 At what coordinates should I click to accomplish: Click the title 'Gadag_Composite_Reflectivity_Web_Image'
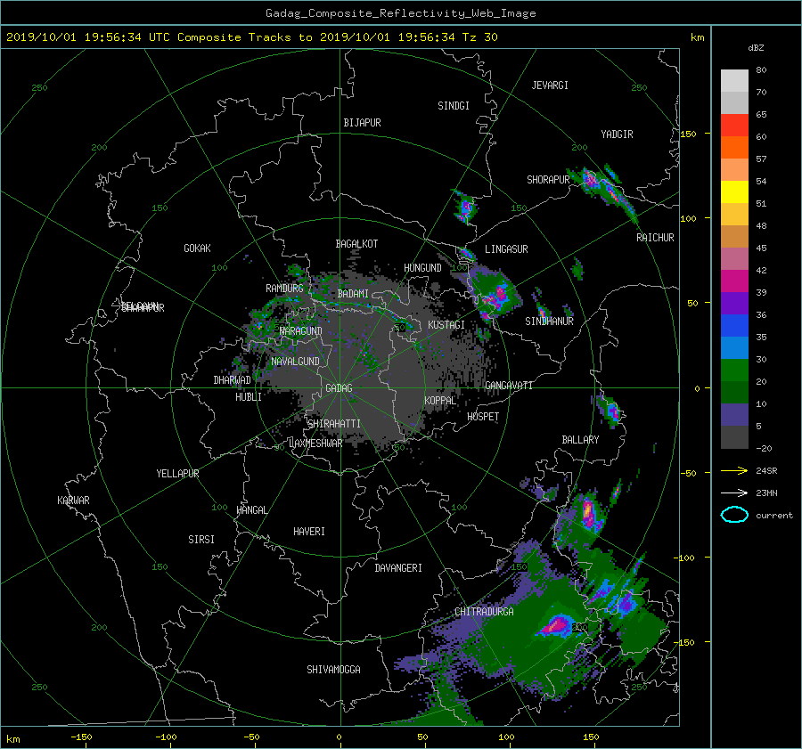coord(400,13)
